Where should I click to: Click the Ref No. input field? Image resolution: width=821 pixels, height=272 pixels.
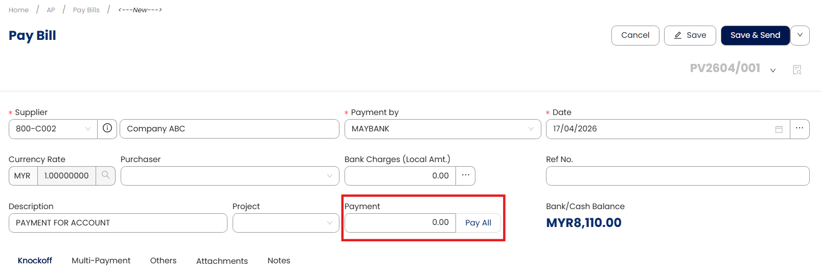coord(677,176)
